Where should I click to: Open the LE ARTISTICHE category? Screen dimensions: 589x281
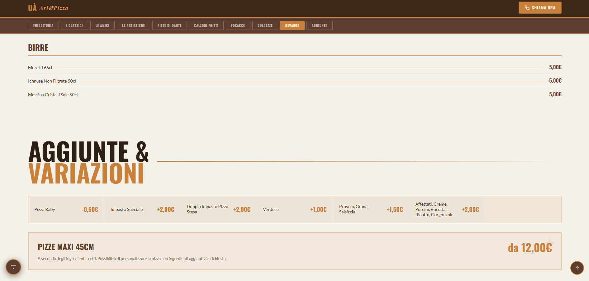coord(133,25)
